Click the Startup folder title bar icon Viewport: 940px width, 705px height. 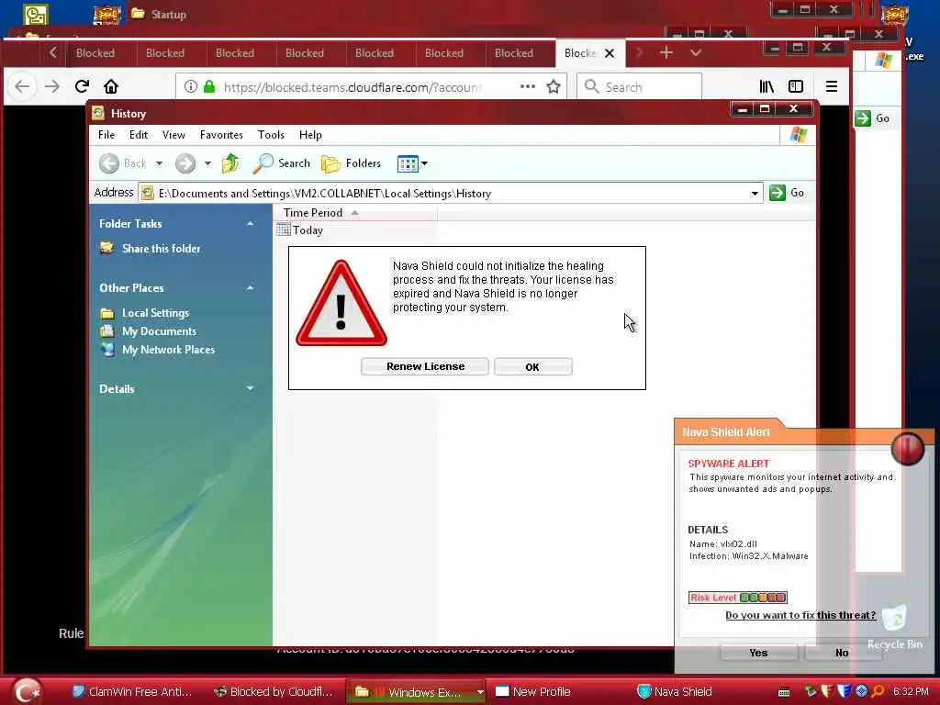tap(138, 13)
